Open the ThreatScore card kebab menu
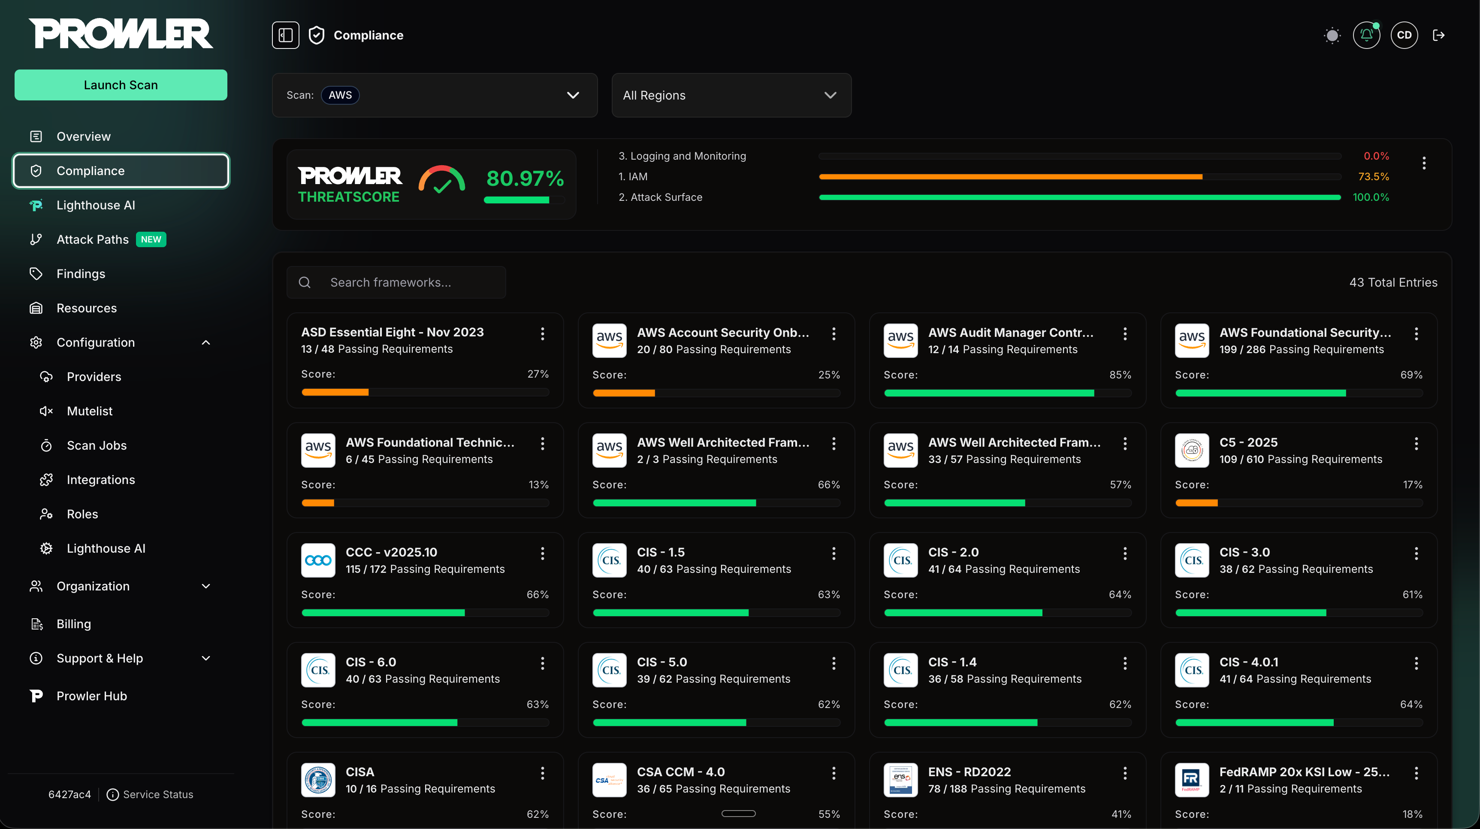The height and width of the screenshot is (829, 1480). (1424, 163)
